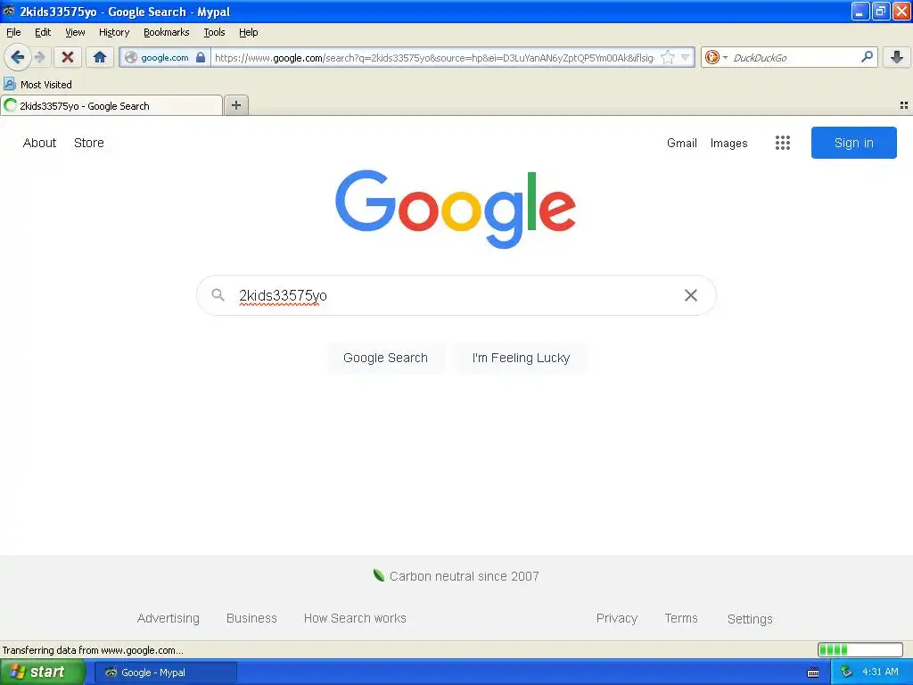The width and height of the screenshot is (913, 685).
Task: Click into the DuckDuckGo search field
Action: [794, 58]
